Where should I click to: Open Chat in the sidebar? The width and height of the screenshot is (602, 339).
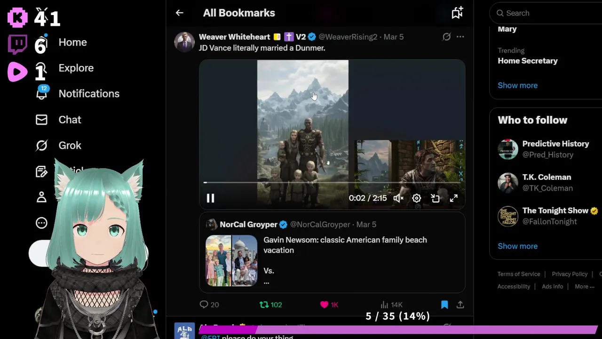tap(70, 120)
